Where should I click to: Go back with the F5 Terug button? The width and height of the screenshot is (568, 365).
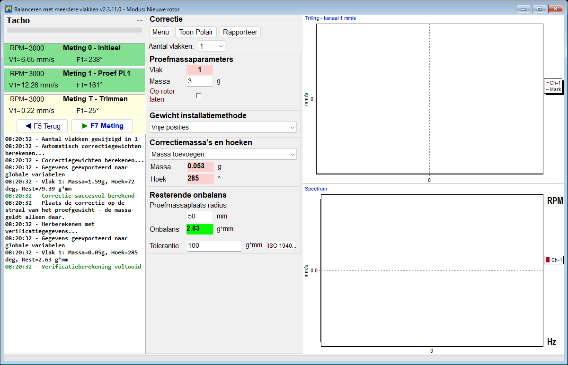43,126
